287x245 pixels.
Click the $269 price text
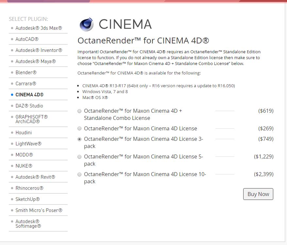tap(266, 128)
